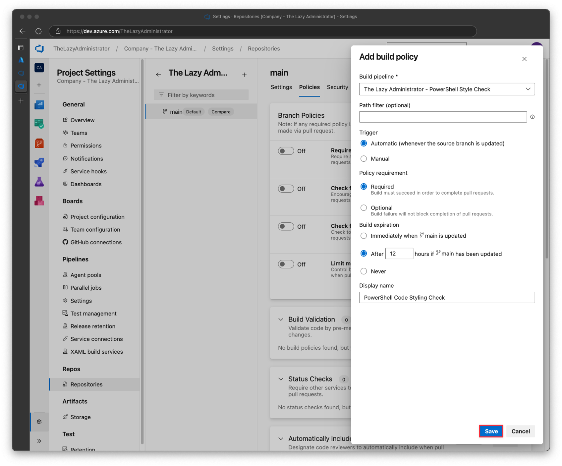Open the Boards icon in left rail
This screenshot has width=562, height=466.
coord(39,124)
